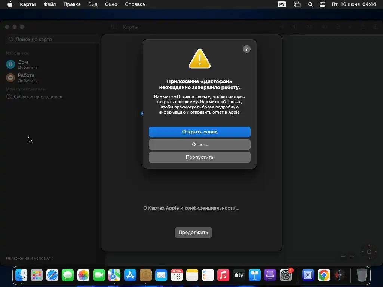Open the Apple menu
This screenshot has height=287, width=383.
[10, 4]
